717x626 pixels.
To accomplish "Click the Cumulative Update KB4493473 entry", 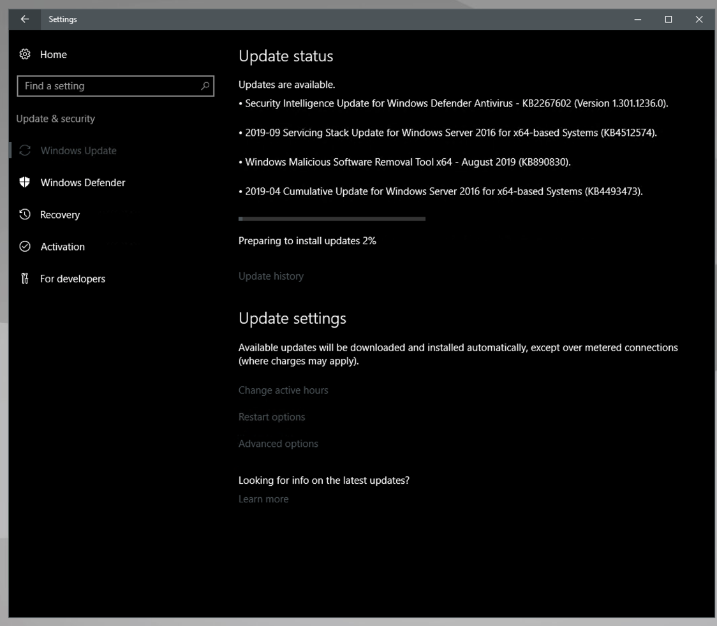I will pos(440,191).
